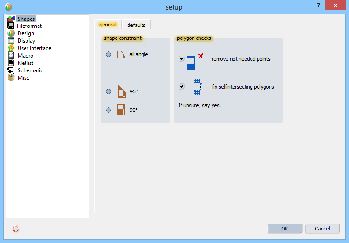Click the Design category icon
Viewport: 349px width, 243px height.
(x=11, y=33)
